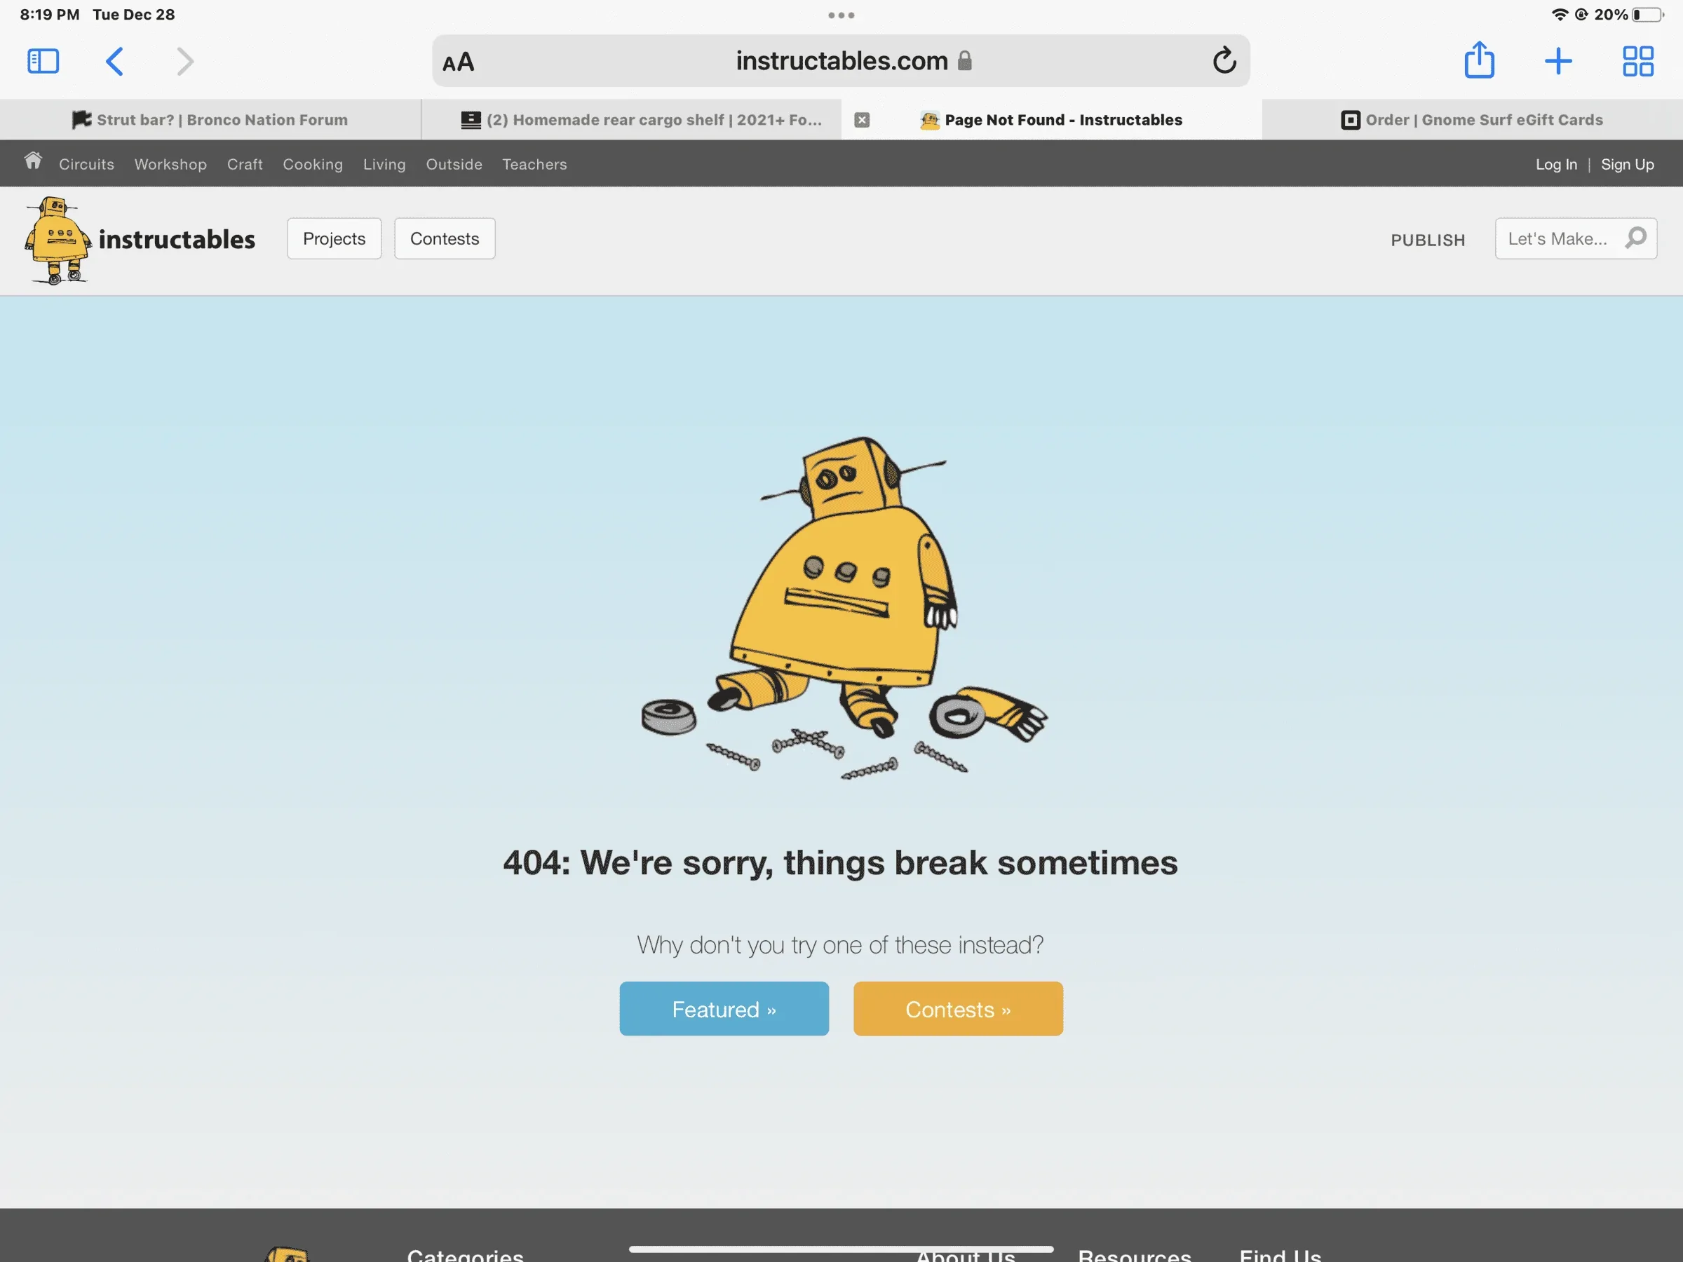
Task: Close the Page Not Found tab
Action: pyautogui.click(x=861, y=119)
